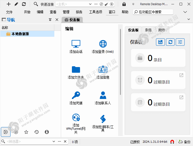
Task: Switch to the 条目 sub-tab
Action: 148,30
